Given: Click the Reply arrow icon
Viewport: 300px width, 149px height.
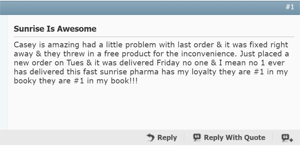Looking at the screenshot, I should 150,137.
